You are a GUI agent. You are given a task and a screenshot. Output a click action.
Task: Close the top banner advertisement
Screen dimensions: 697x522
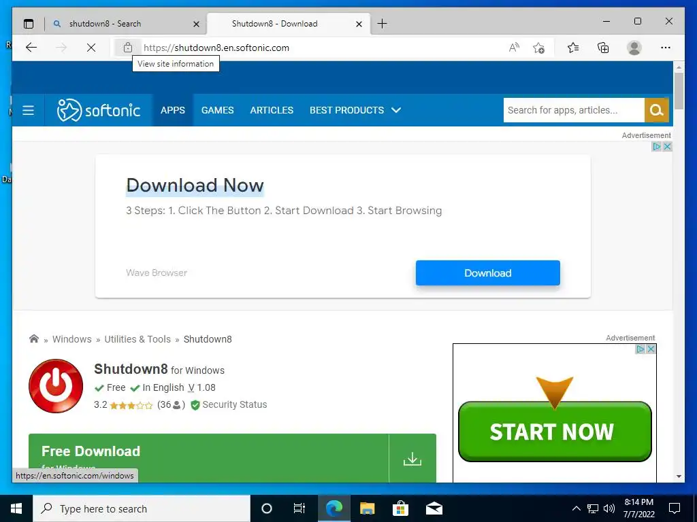[667, 147]
